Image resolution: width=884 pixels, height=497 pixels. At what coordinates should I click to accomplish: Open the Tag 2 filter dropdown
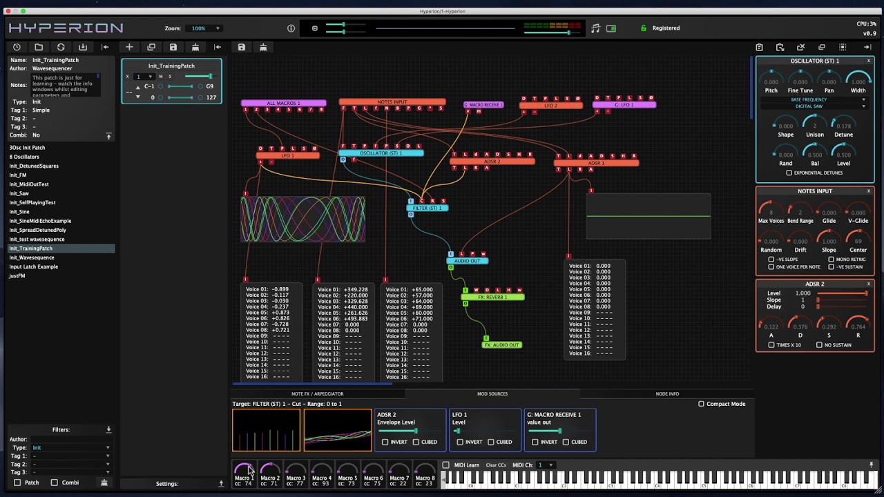point(71,464)
